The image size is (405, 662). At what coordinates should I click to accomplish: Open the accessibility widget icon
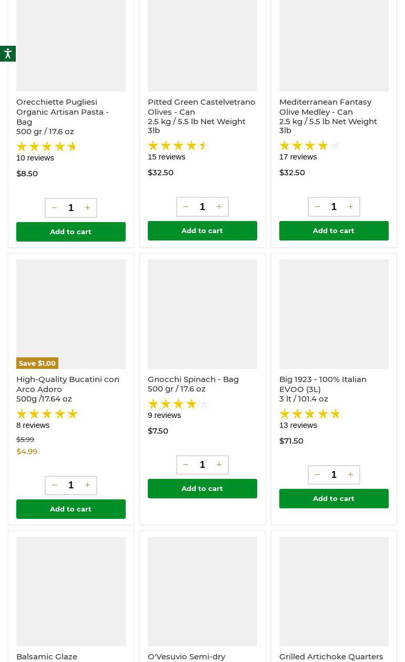pyautogui.click(x=7, y=54)
